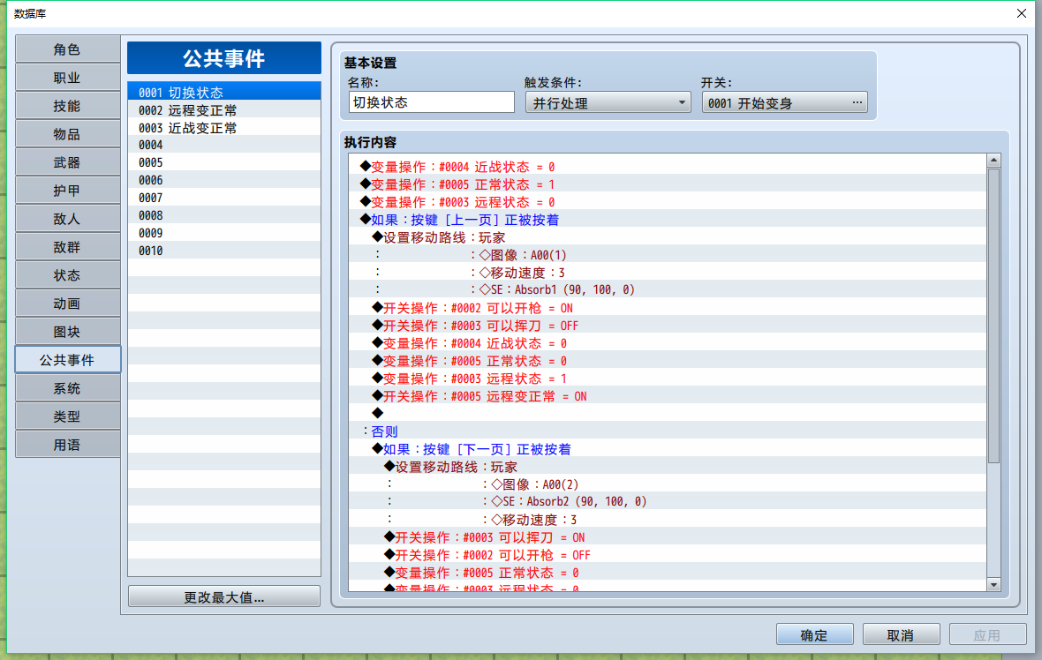
Task: Select the 状态 tab
Action: coord(68,275)
